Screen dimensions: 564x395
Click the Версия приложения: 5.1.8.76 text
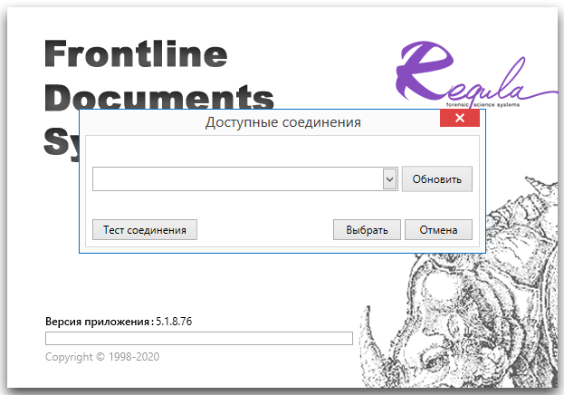[119, 322]
